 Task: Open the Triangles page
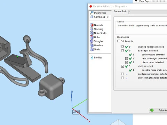pyautogui.click(x=96, y=41)
